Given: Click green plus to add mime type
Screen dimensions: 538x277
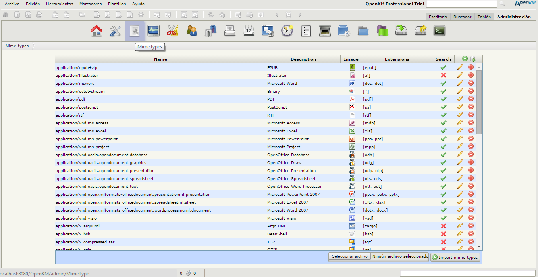Looking at the screenshot, I should [465, 59].
